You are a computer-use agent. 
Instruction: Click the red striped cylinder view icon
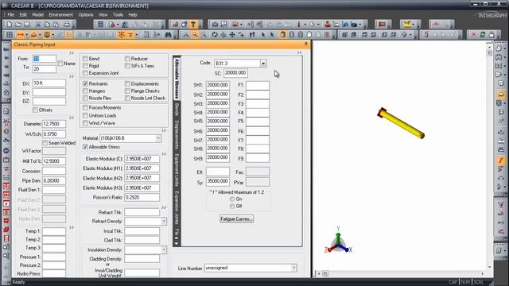[x=327, y=35]
